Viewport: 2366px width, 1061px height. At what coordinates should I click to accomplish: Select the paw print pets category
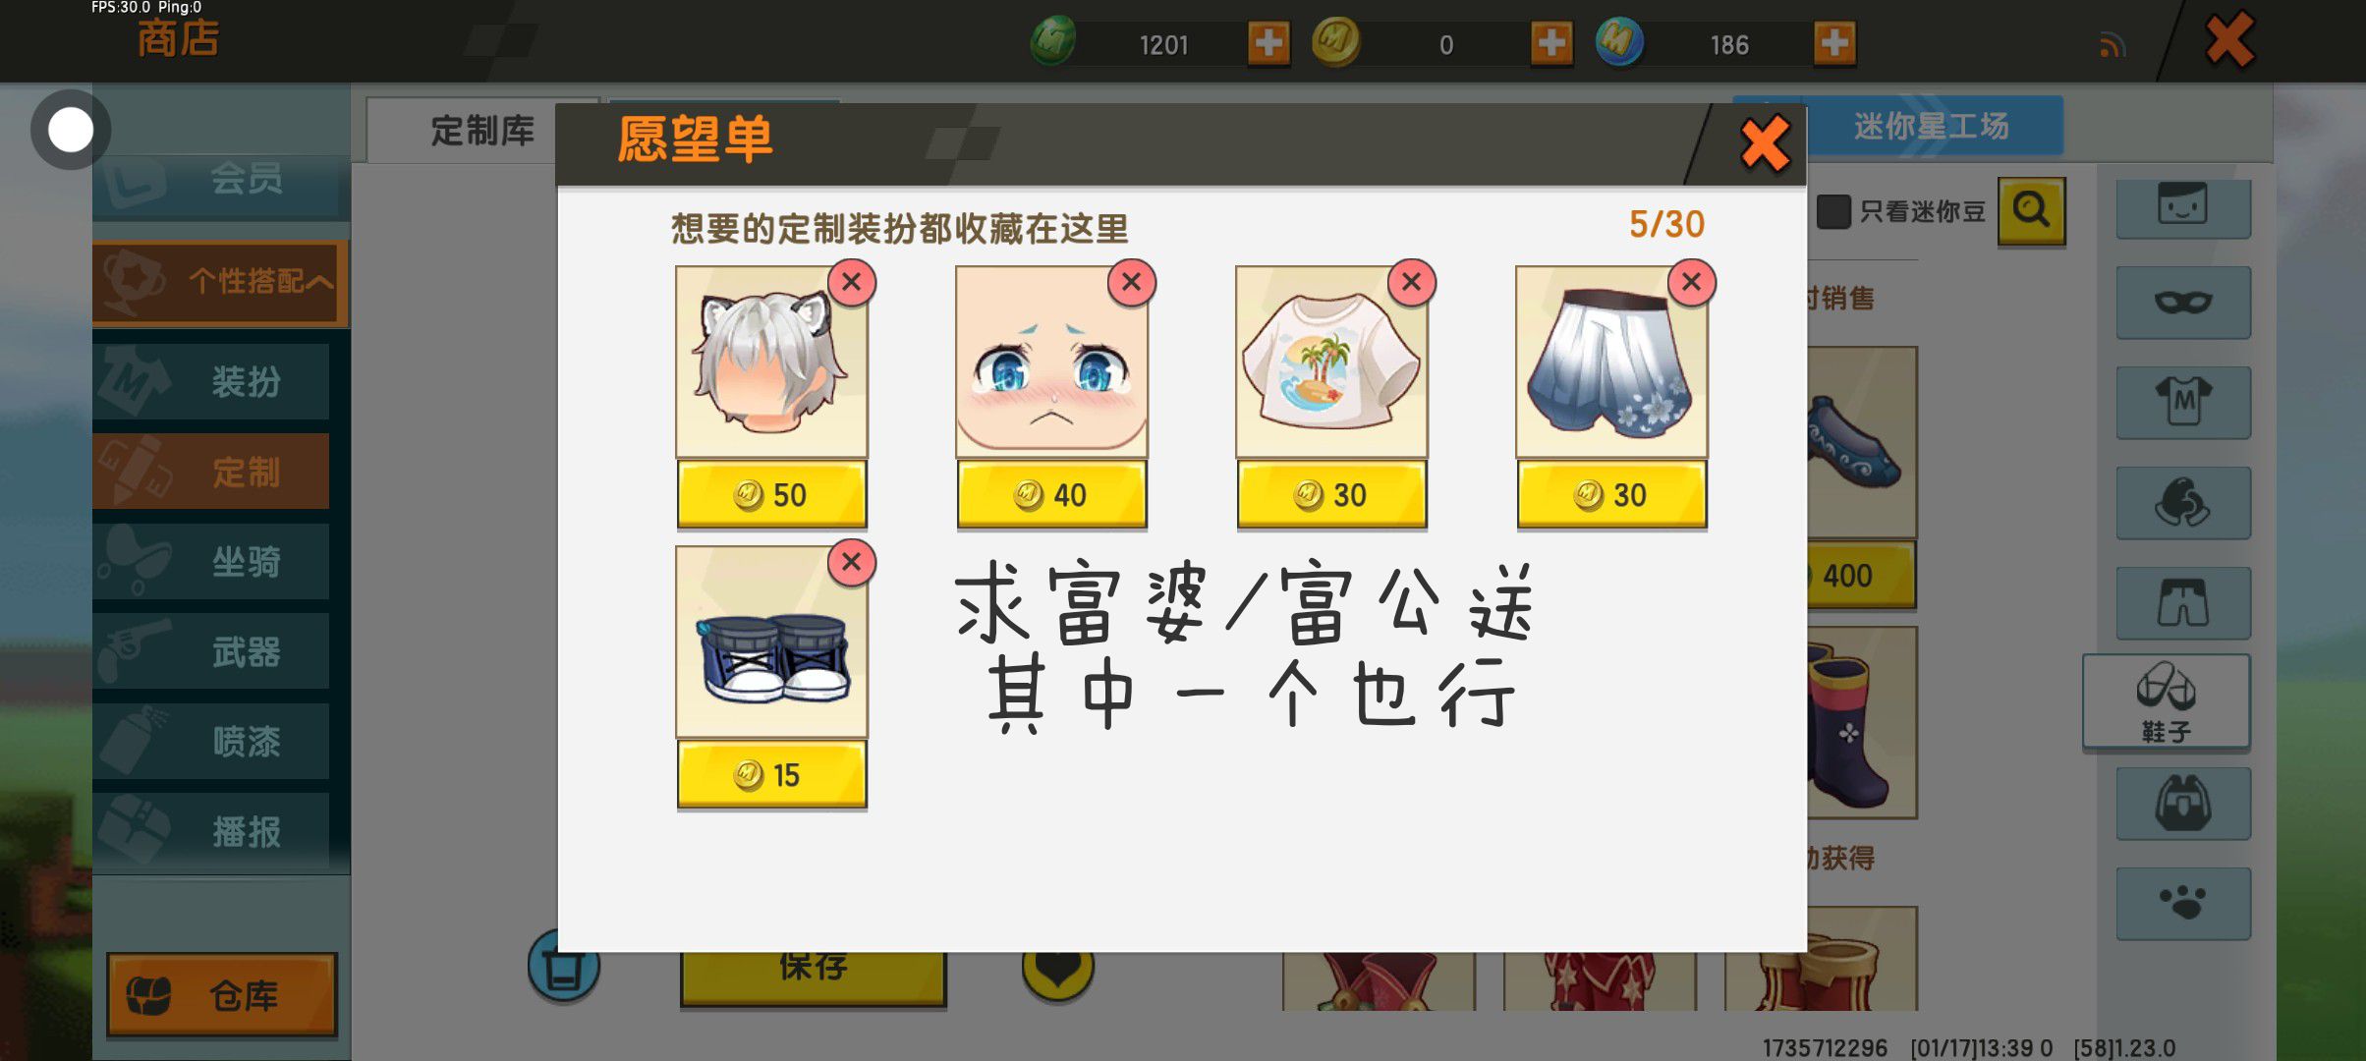pos(2182,904)
